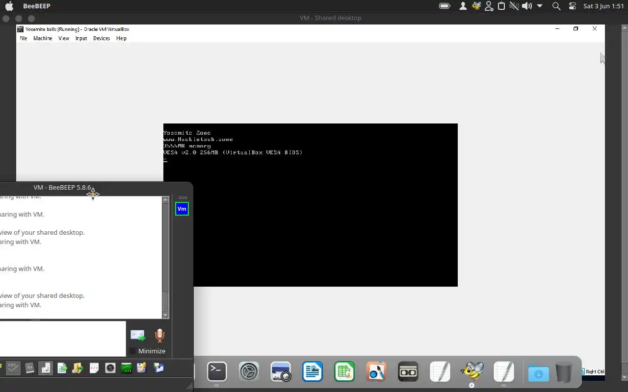Open the Apple menu in top bar
The image size is (628, 392).
click(x=9, y=6)
